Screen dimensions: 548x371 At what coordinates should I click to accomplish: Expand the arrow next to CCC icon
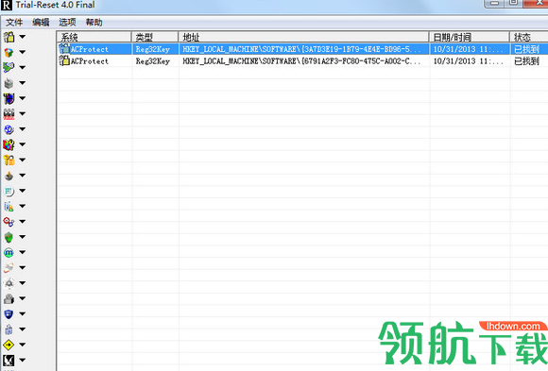22,113
